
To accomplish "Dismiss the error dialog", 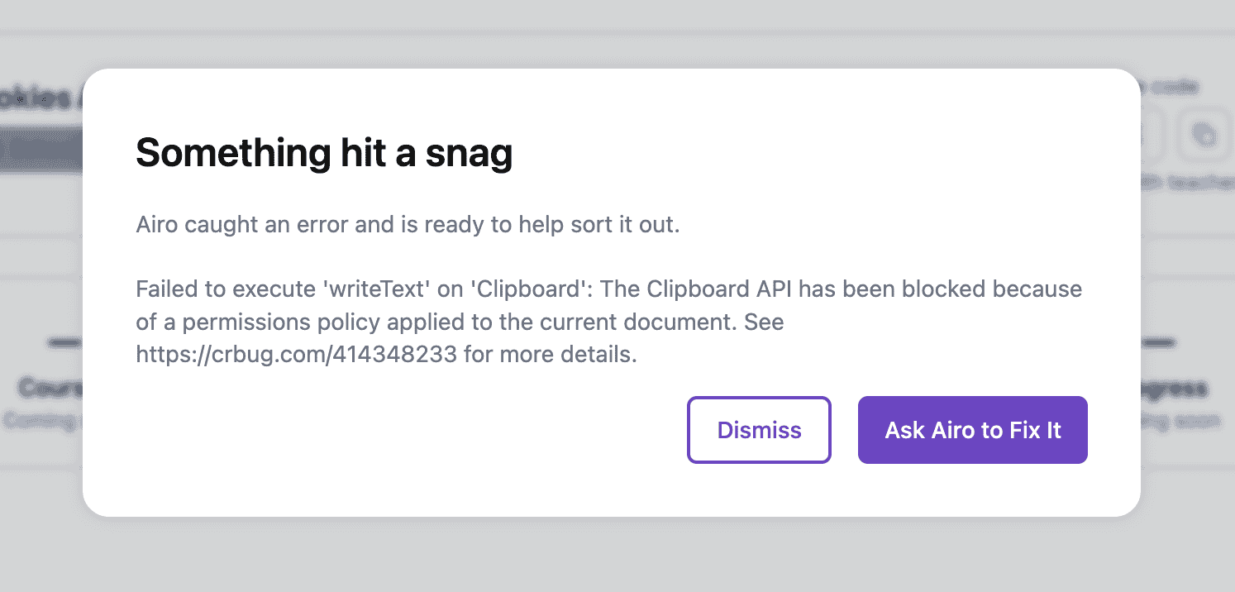I will coord(759,430).
